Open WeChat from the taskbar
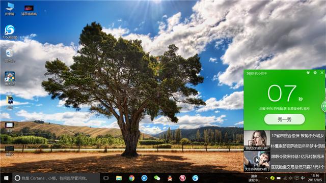 157,178
